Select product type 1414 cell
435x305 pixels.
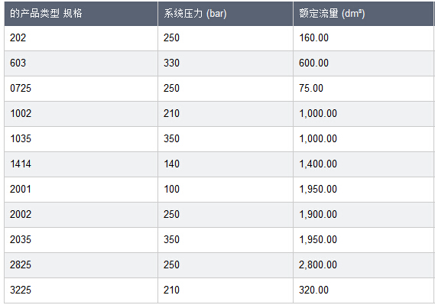(x=81, y=164)
